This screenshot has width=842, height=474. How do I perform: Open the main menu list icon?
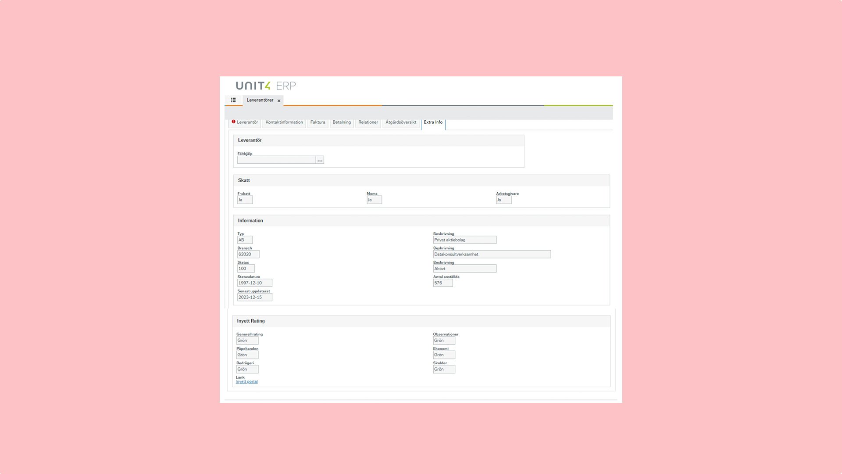point(233,100)
